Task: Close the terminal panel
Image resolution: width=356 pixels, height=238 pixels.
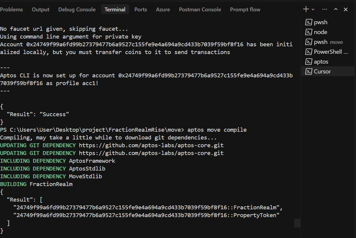Action: pos(346,9)
